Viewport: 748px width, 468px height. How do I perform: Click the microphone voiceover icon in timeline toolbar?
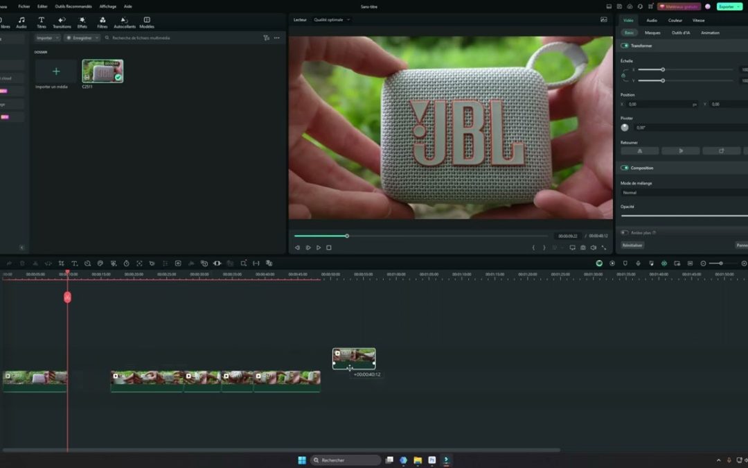click(638, 263)
